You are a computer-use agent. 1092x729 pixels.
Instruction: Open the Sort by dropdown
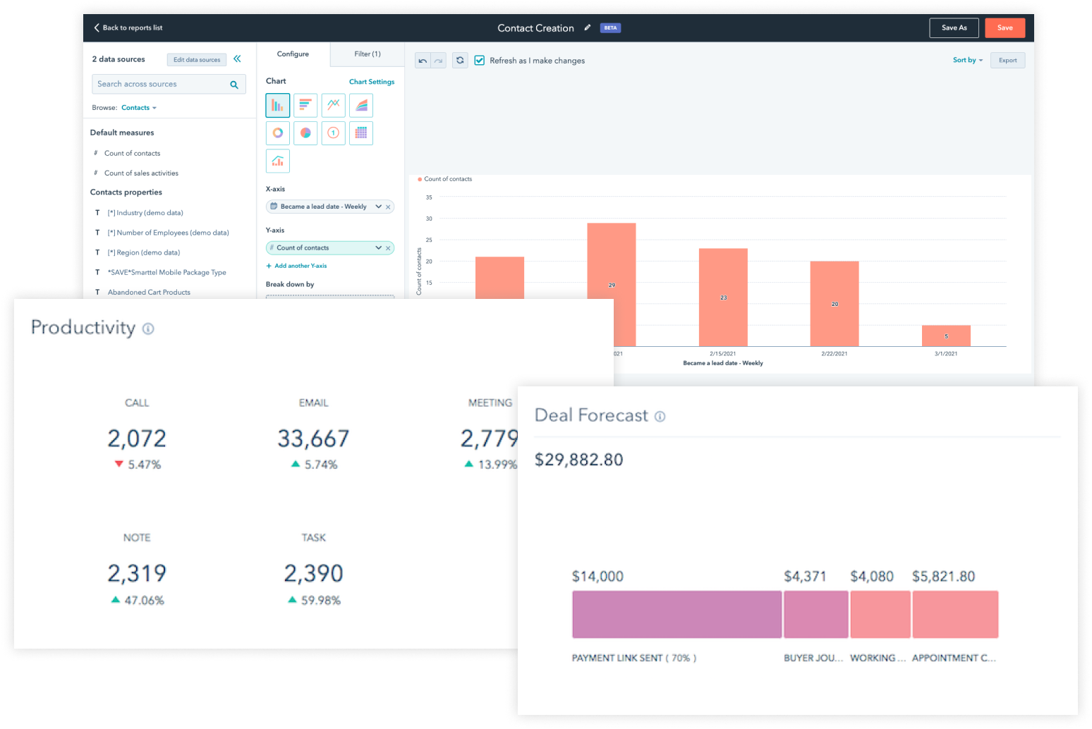click(966, 60)
